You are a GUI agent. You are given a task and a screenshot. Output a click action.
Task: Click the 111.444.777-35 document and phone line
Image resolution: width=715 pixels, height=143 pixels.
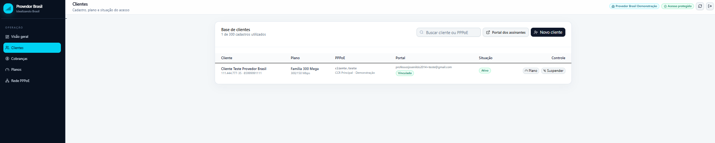pos(241,73)
